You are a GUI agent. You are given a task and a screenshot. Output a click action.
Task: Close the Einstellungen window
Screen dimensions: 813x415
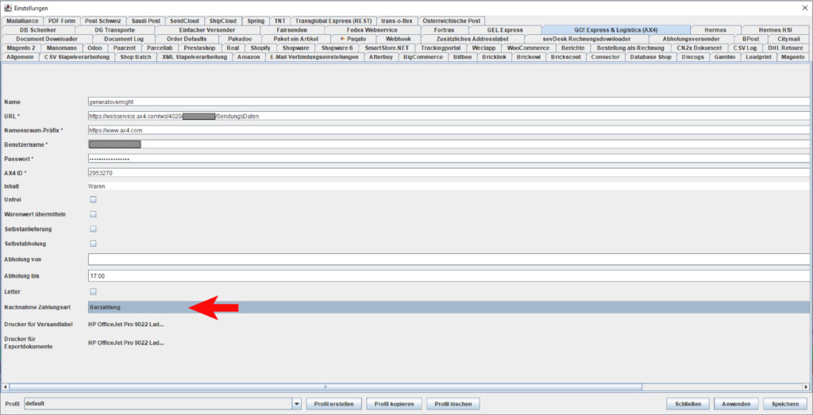805,6
